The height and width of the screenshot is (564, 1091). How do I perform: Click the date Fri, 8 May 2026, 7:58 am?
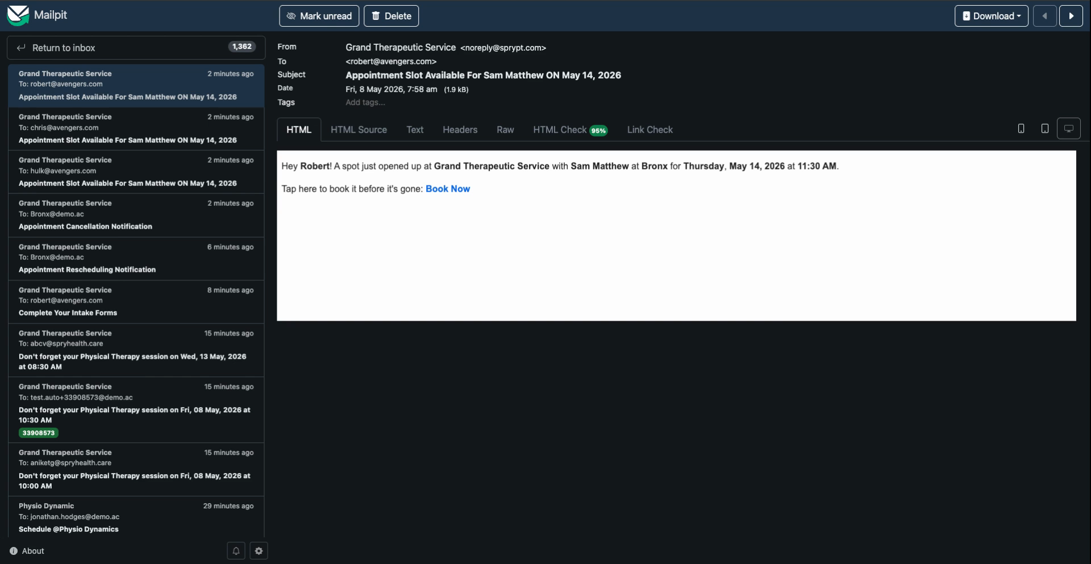(x=392, y=89)
